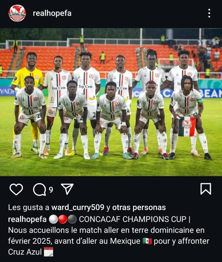Tap the CONCACAF CHAMPIONS CUP caption text

(133, 219)
